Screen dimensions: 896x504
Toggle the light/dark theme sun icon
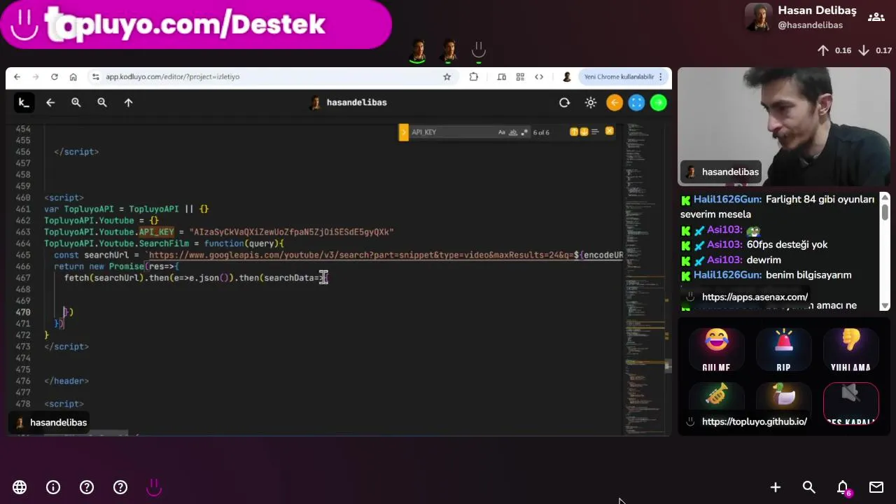(x=591, y=103)
